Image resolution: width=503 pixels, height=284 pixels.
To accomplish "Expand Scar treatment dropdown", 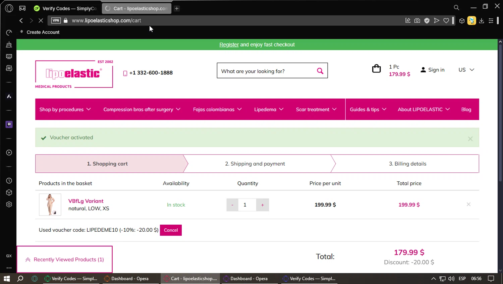I will (316, 109).
